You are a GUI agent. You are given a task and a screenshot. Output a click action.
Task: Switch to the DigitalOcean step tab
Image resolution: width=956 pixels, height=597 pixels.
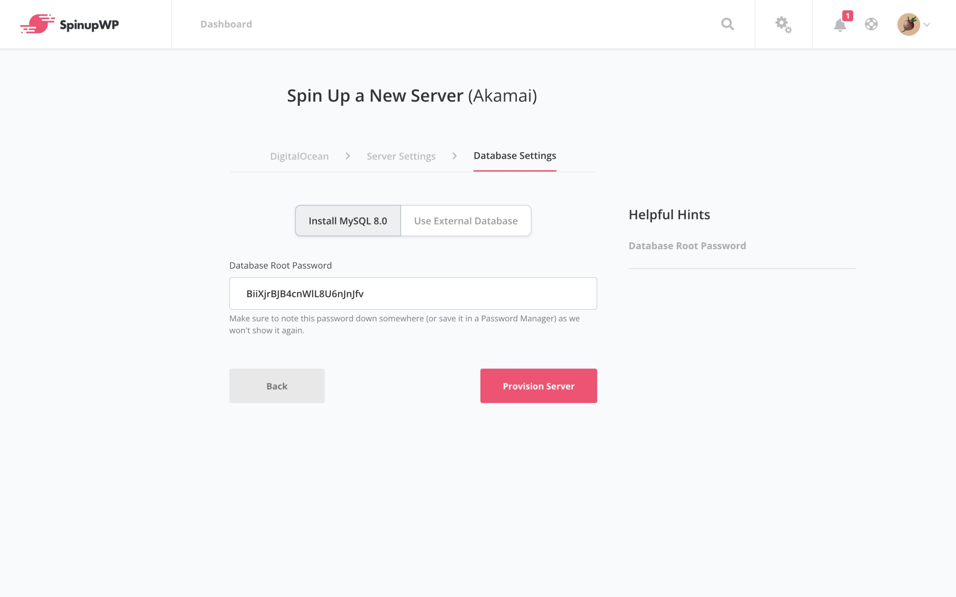299,156
